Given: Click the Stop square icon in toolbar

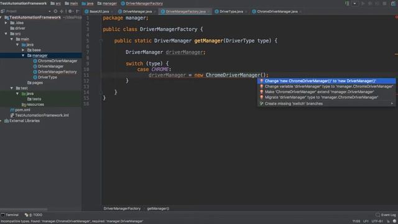Looking at the screenshot, I should click(x=384, y=3).
